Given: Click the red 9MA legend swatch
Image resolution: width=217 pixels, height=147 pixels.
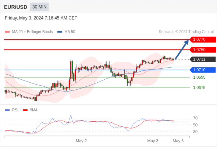Looking at the screenshot, I should (x=25, y=110).
